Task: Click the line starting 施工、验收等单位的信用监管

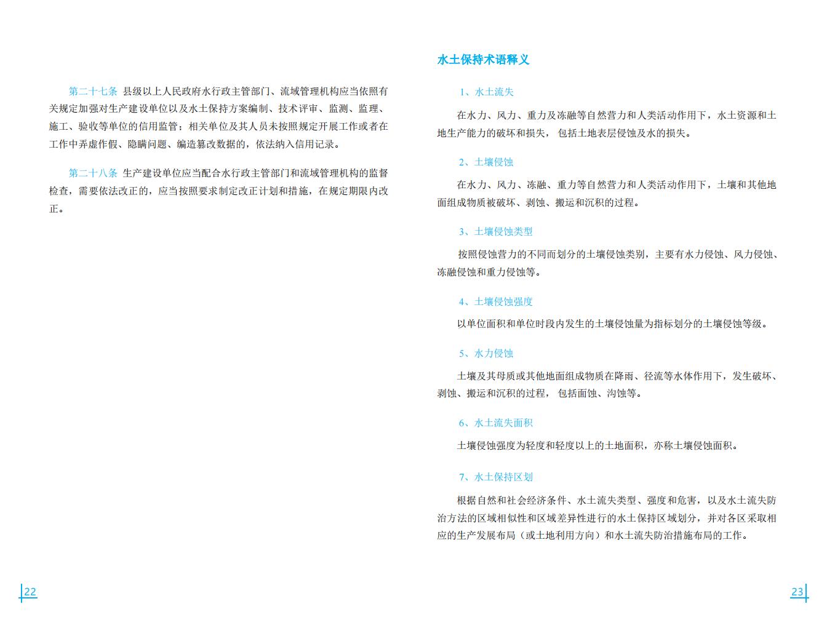Action: click(x=218, y=127)
